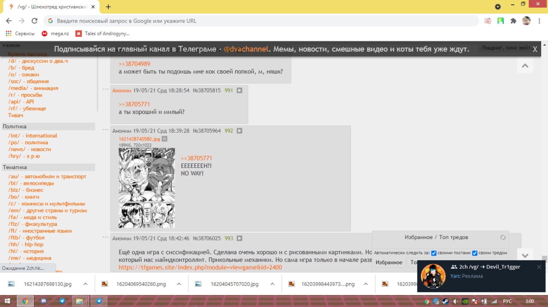The height and width of the screenshot is (307, 548).
Task: Open File Explorer from the taskbar
Action: [79, 301]
